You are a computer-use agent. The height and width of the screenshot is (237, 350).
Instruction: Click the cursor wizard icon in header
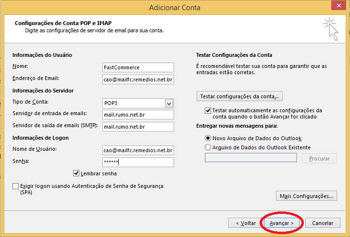pos(331,29)
